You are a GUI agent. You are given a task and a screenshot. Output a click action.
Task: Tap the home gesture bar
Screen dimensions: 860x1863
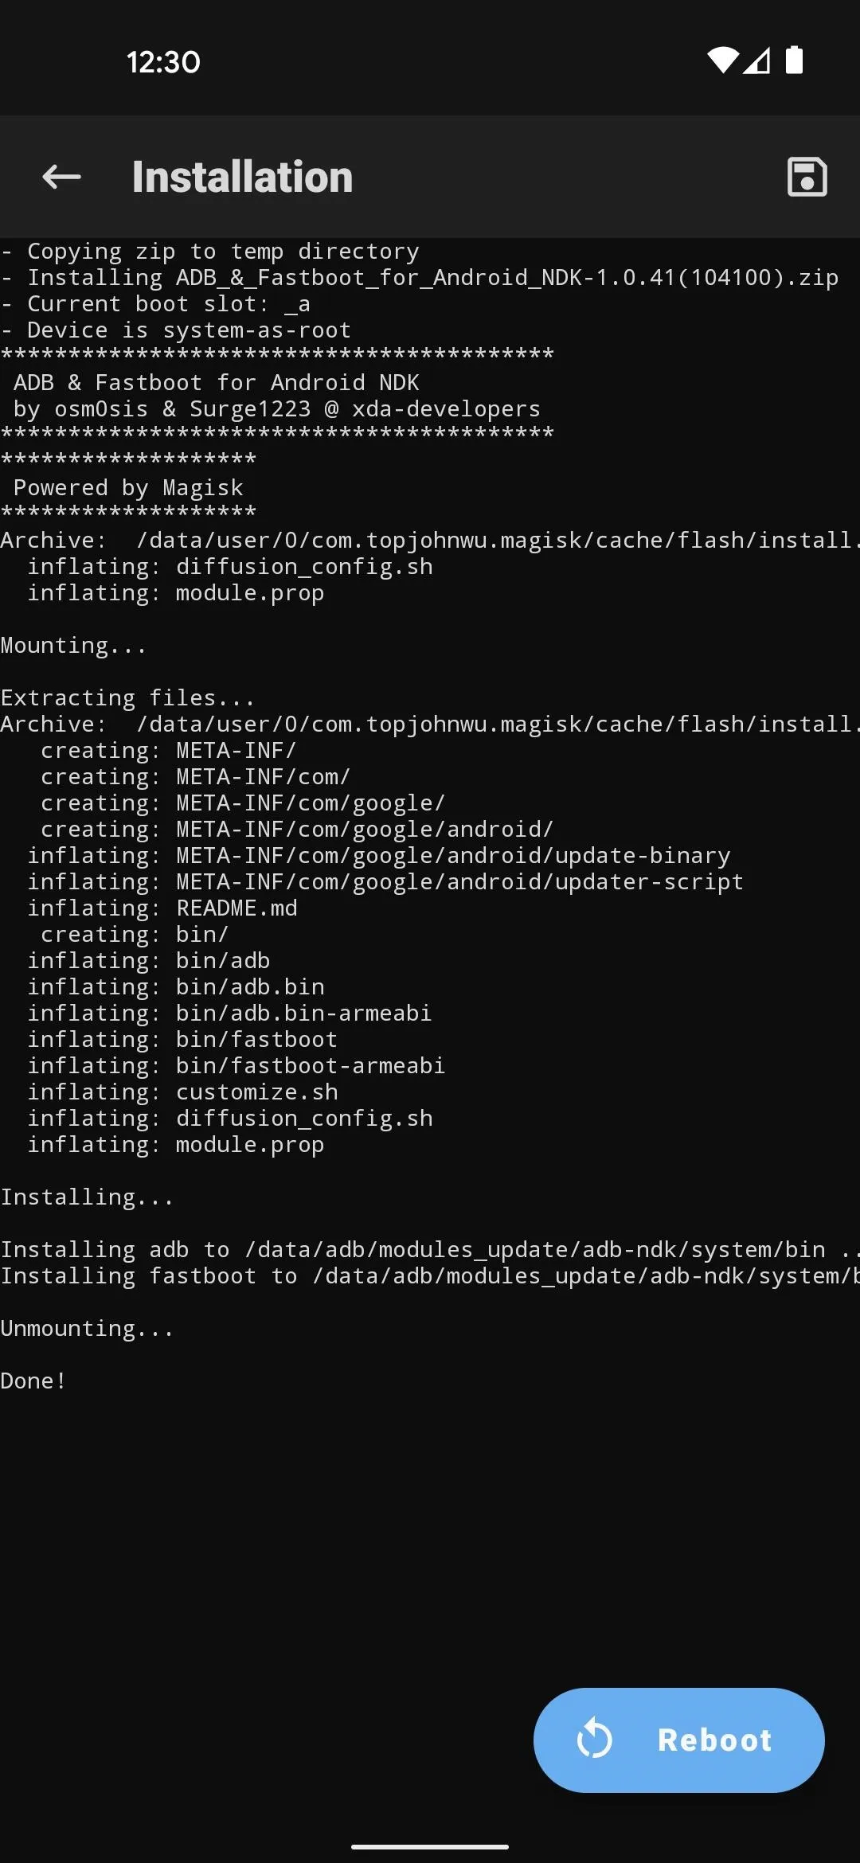click(430, 1846)
